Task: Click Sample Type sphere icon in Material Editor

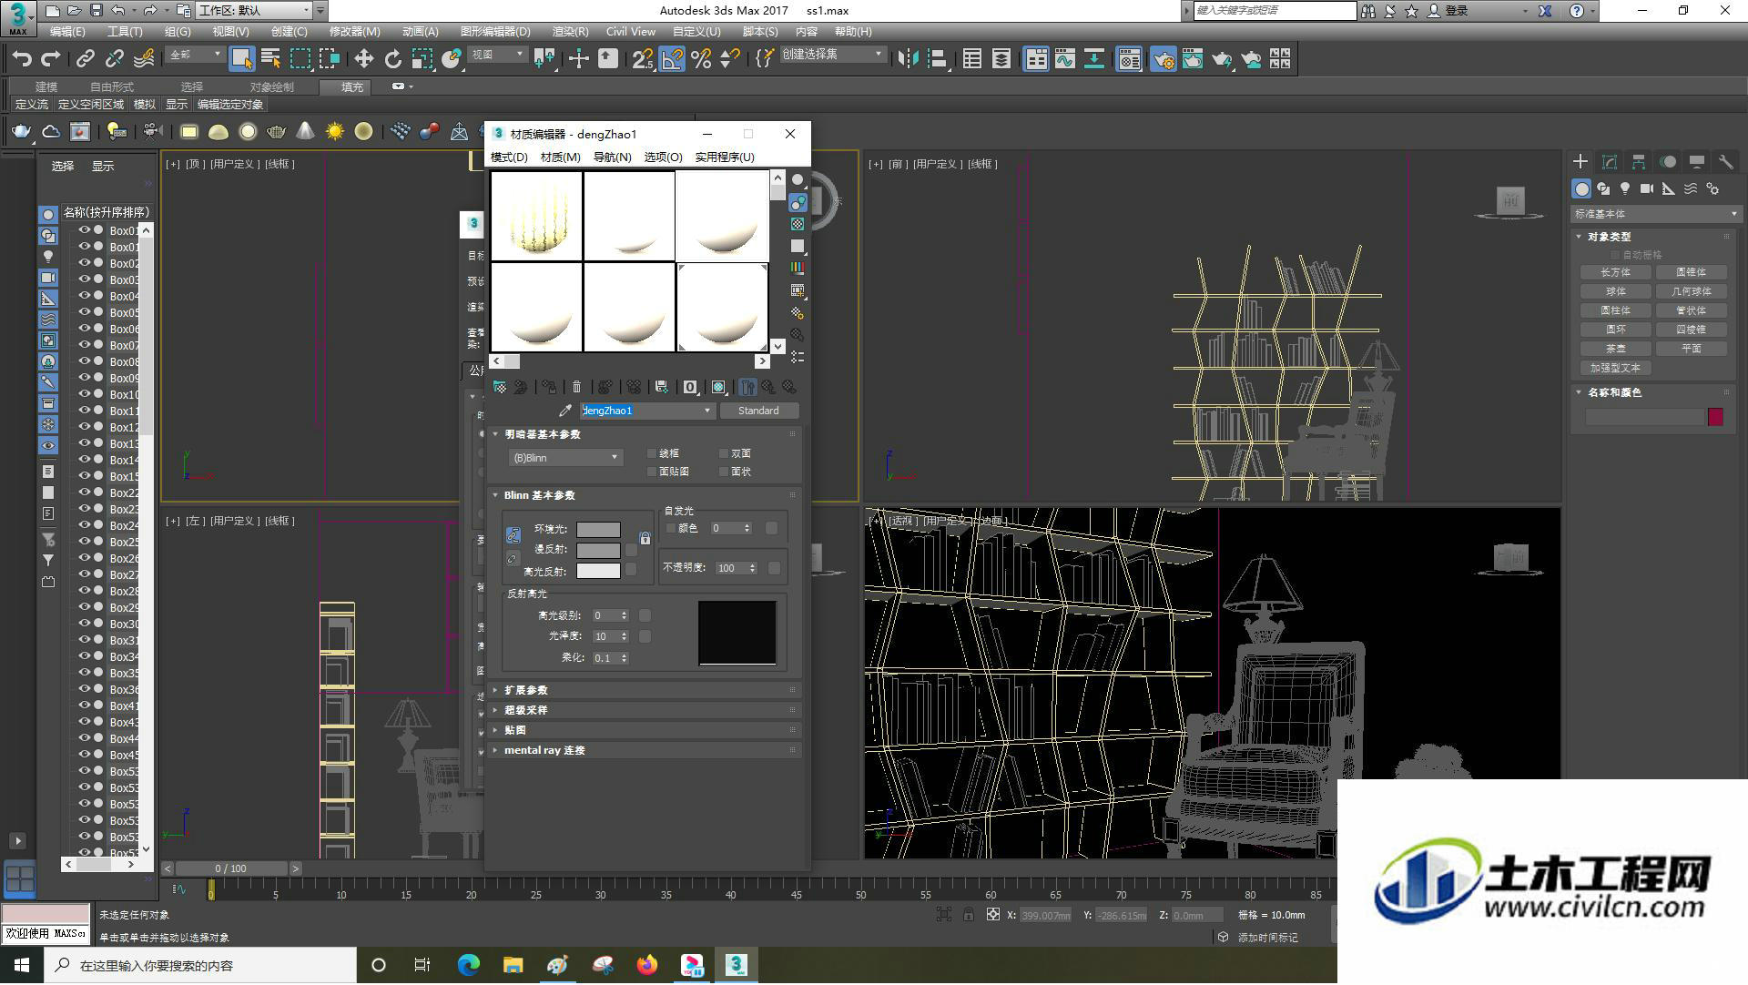Action: pyautogui.click(x=798, y=180)
